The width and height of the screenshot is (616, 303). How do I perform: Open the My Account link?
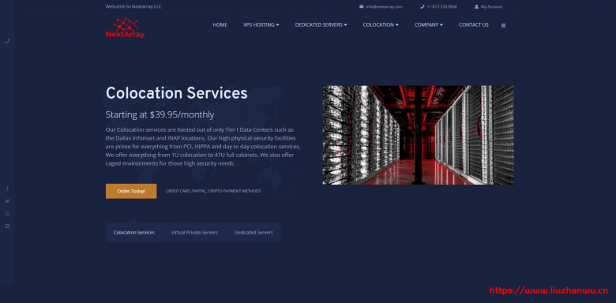(x=491, y=6)
